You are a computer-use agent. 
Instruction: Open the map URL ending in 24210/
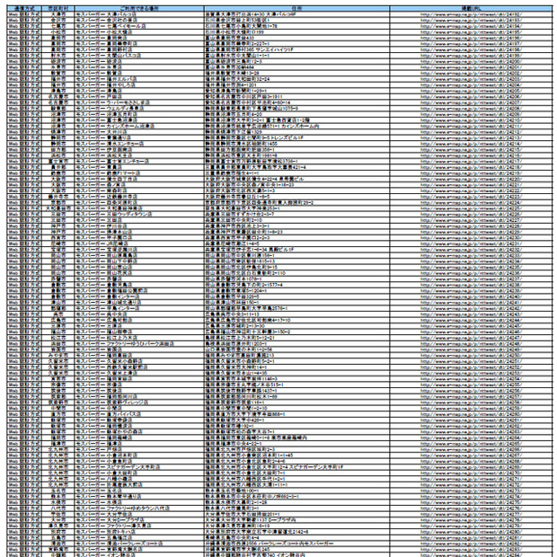click(471, 120)
